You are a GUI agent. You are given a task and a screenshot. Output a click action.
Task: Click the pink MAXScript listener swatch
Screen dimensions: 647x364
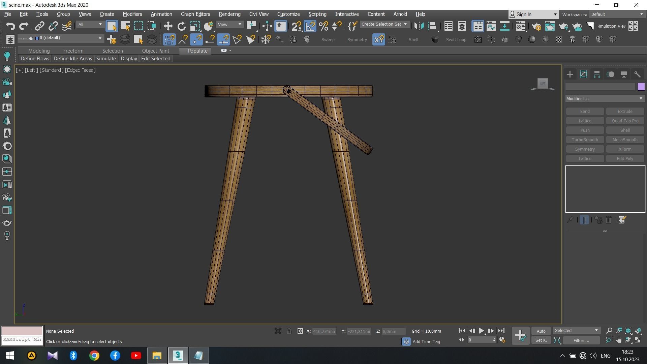coord(22,331)
